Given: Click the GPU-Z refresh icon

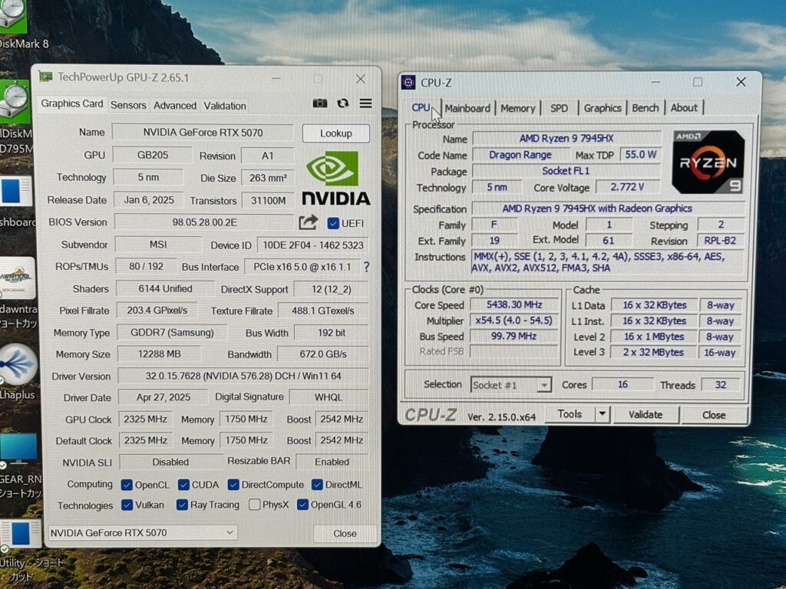Looking at the screenshot, I should (343, 104).
